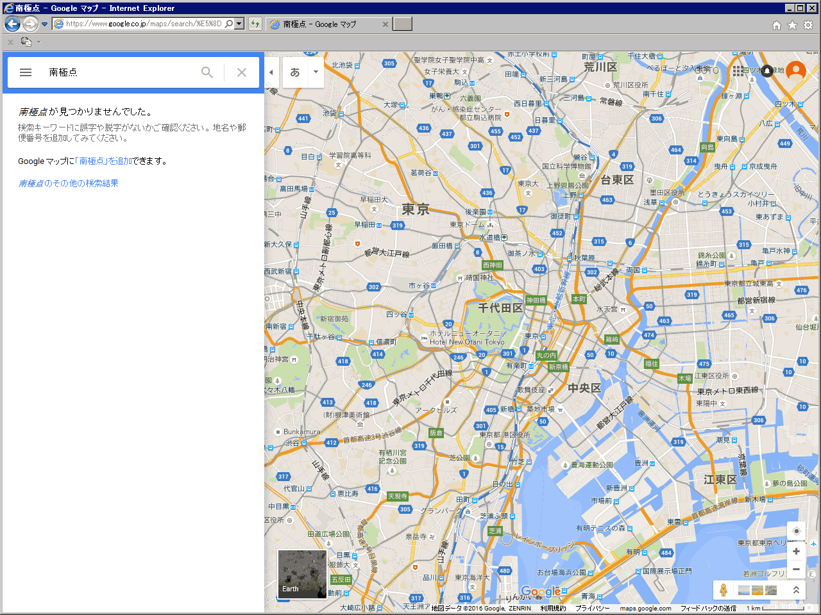Screen dimensions: 821x615
Task: Click the command bar page tool icon
Action: click(26, 42)
